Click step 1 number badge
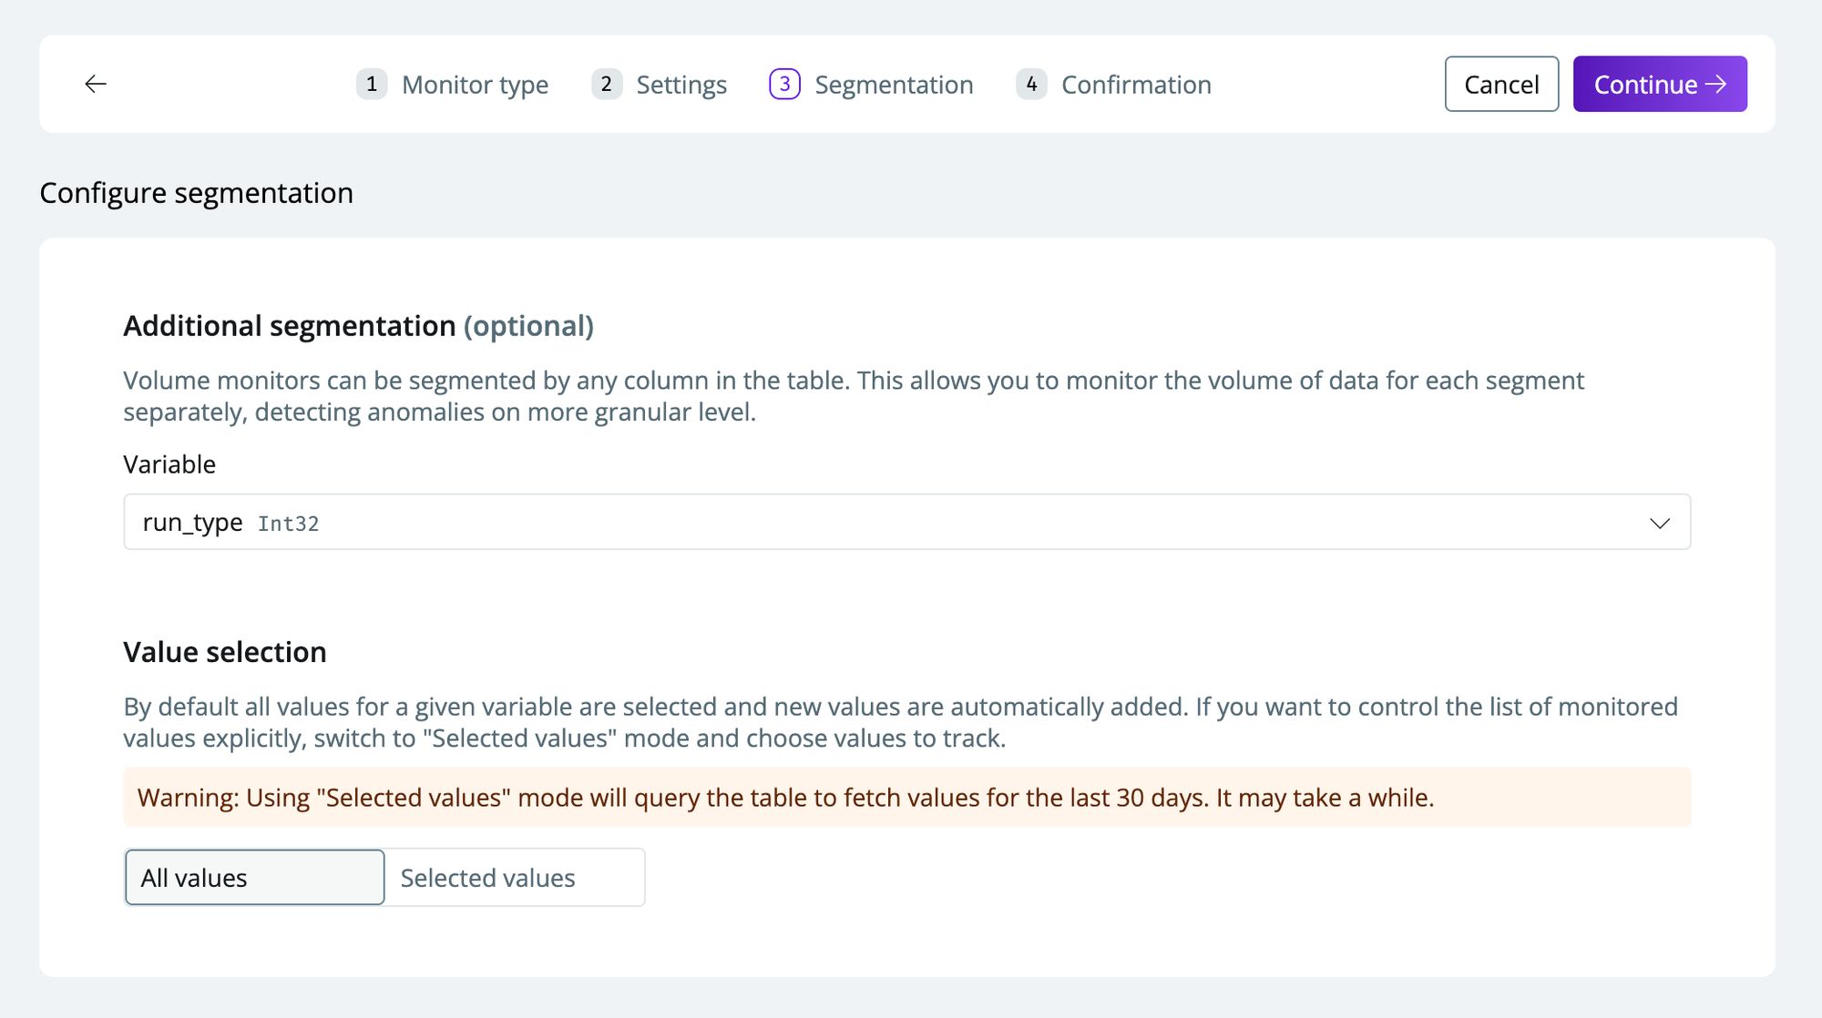This screenshot has width=1822, height=1018. pos(371,84)
